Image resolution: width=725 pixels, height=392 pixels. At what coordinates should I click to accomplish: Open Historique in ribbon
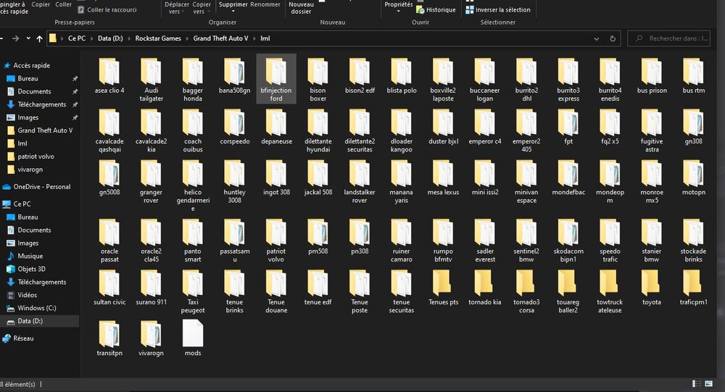(x=436, y=9)
